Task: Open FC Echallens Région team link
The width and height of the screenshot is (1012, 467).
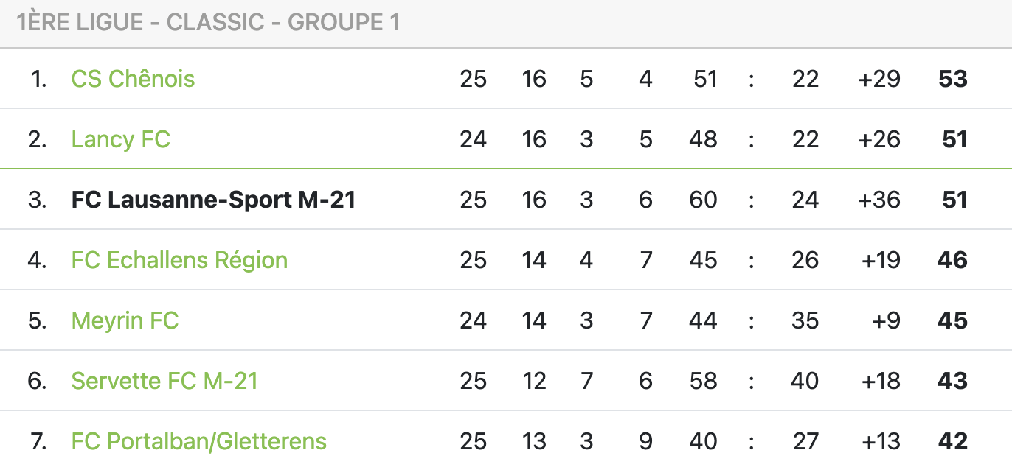Action: point(179,260)
